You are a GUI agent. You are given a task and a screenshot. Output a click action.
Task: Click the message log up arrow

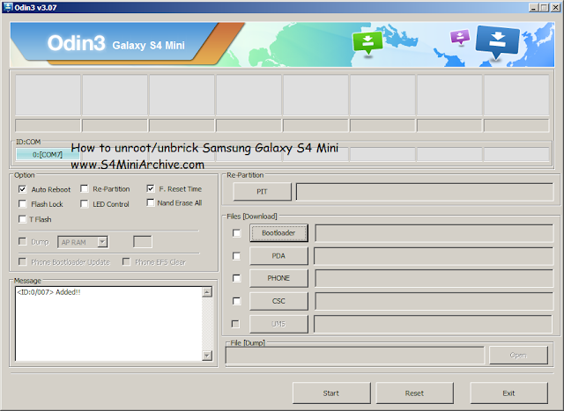coord(207,292)
